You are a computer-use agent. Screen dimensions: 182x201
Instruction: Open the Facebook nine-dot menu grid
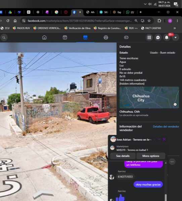(149, 38)
